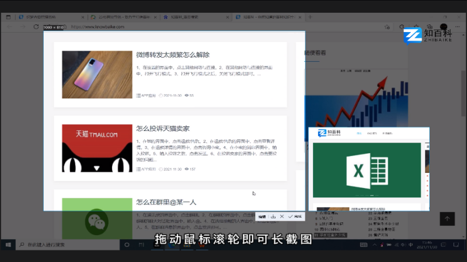This screenshot has height=262, width=467.
Task: Click the browser forward arrow
Action: [x=23, y=27]
